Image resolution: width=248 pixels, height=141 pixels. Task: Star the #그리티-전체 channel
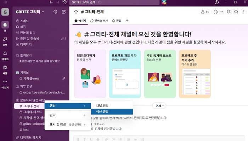coord(75,12)
